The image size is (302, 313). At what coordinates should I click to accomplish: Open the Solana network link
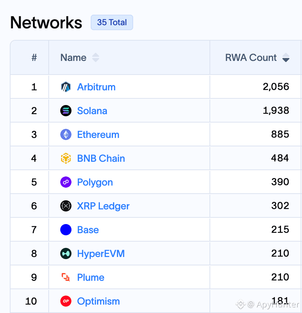92,111
